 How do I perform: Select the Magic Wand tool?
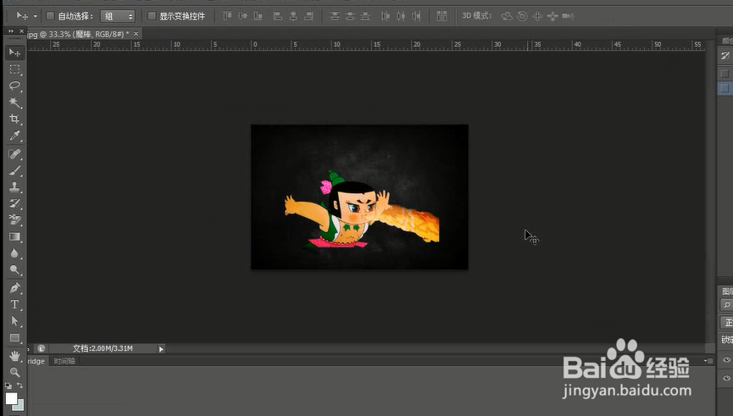(14, 103)
